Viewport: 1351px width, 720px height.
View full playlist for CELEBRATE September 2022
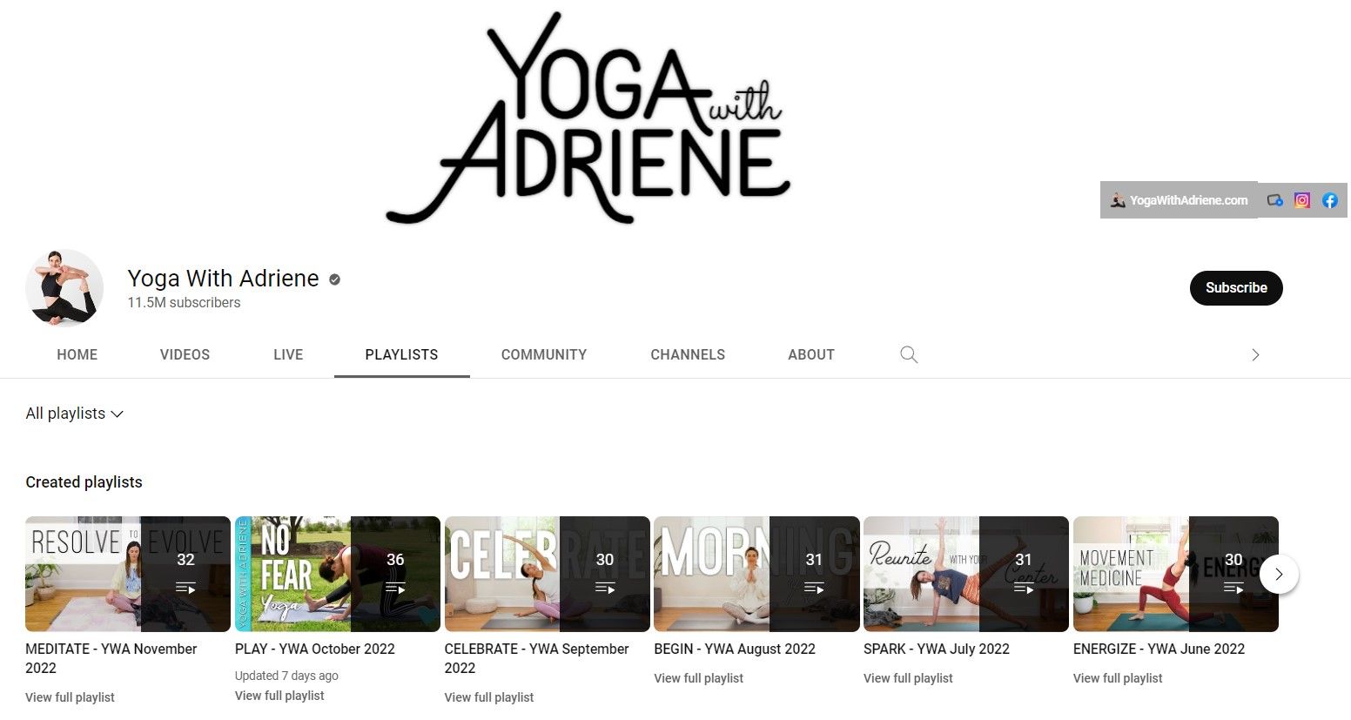click(489, 697)
